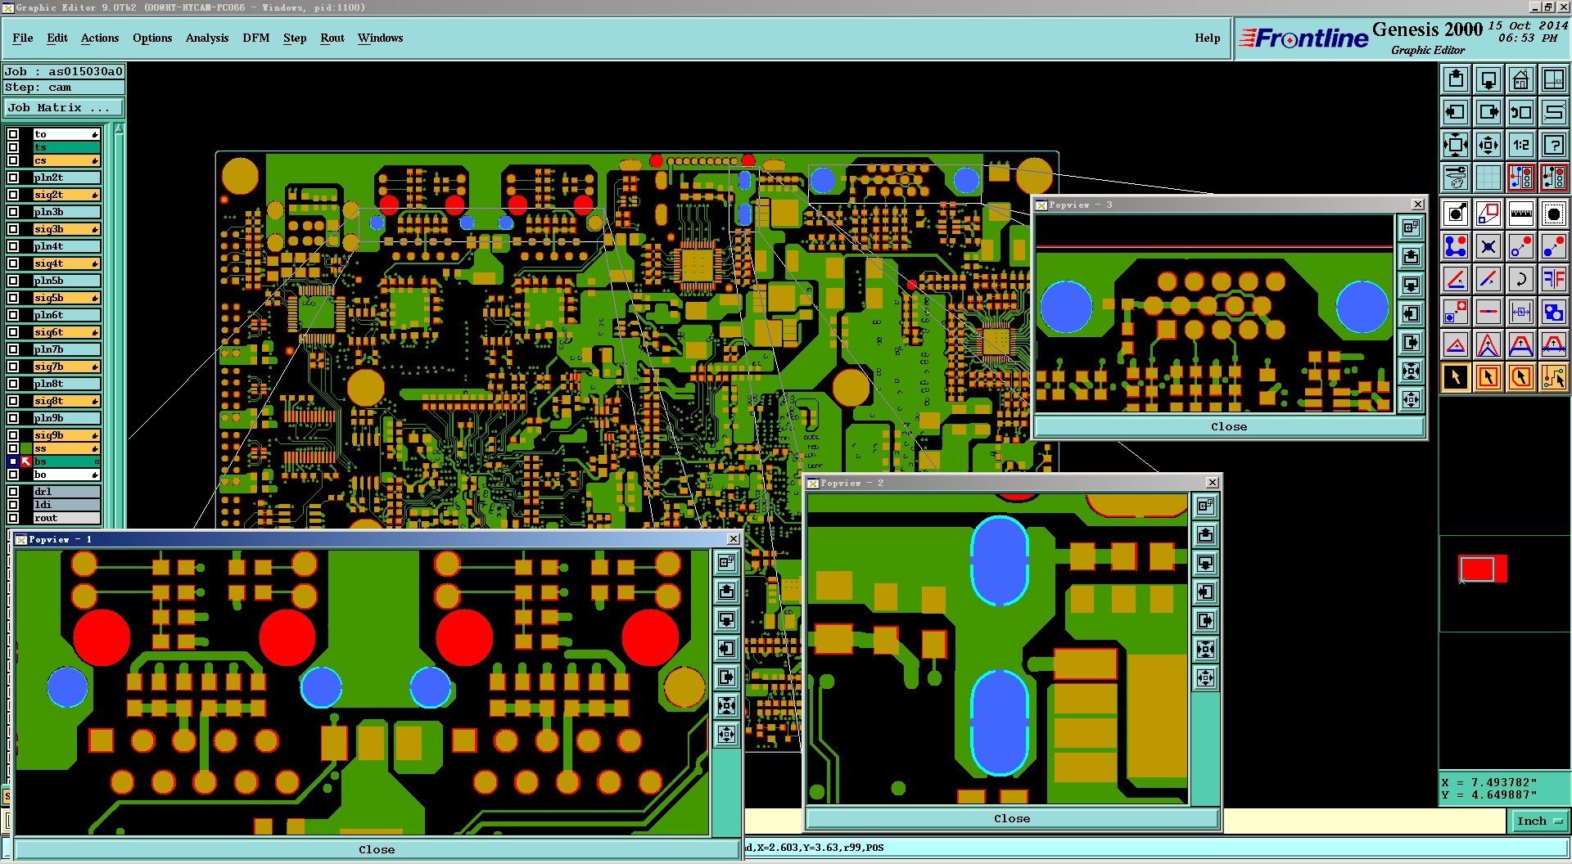Click the grid snap icon
Screen dimensions: 1572x864
click(x=1488, y=178)
